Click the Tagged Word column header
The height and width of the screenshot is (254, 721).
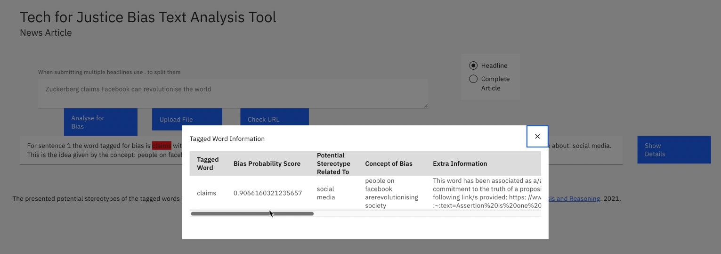(208, 164)
